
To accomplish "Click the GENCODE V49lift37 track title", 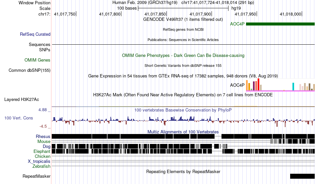I will (x=183, y=20).
